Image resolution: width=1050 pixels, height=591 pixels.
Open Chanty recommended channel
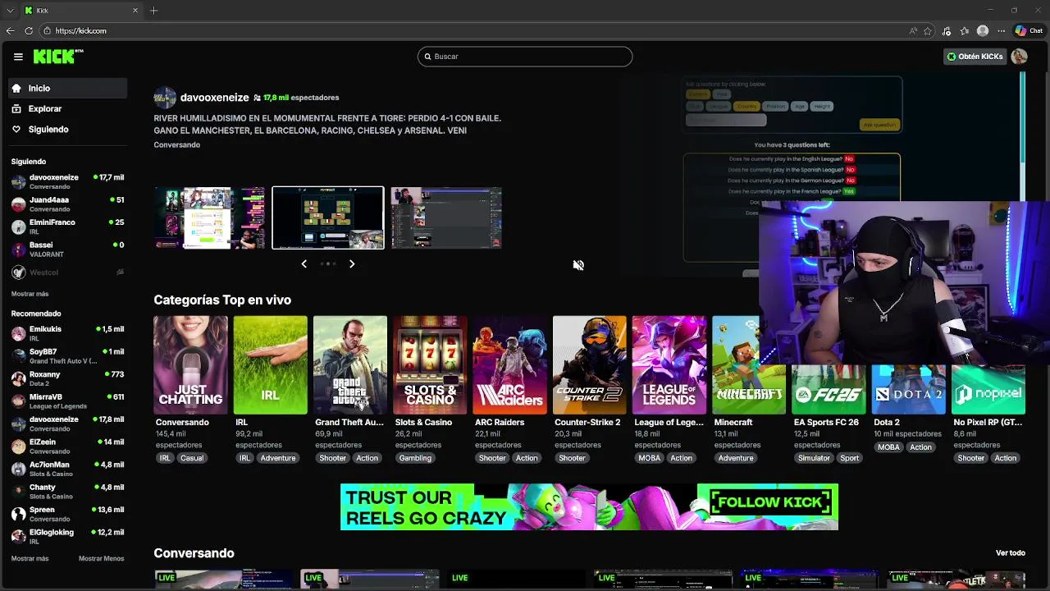click(68, 492)
